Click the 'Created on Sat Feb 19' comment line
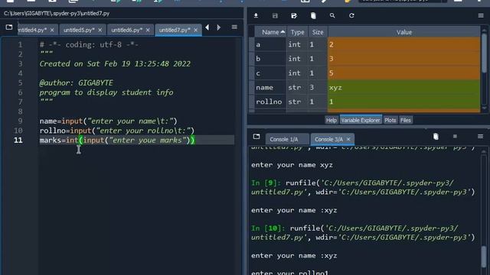Viewport: 490px width, 275px height. [x=115, y=63]
